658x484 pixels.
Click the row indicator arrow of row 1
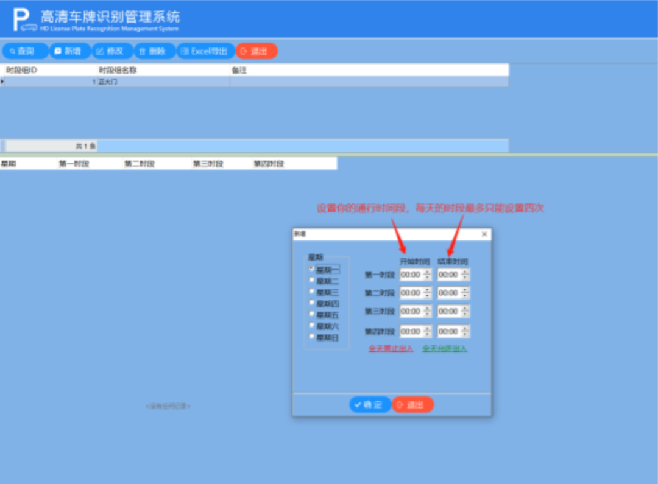[2, 82]
